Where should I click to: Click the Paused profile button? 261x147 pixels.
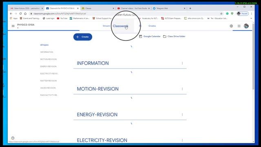click(x=243, y=13)
